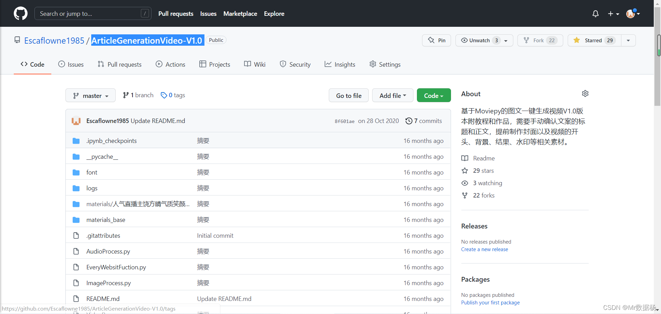Open Pull requests in top navigation
This screenshot has height=314, width=661.
176,14
